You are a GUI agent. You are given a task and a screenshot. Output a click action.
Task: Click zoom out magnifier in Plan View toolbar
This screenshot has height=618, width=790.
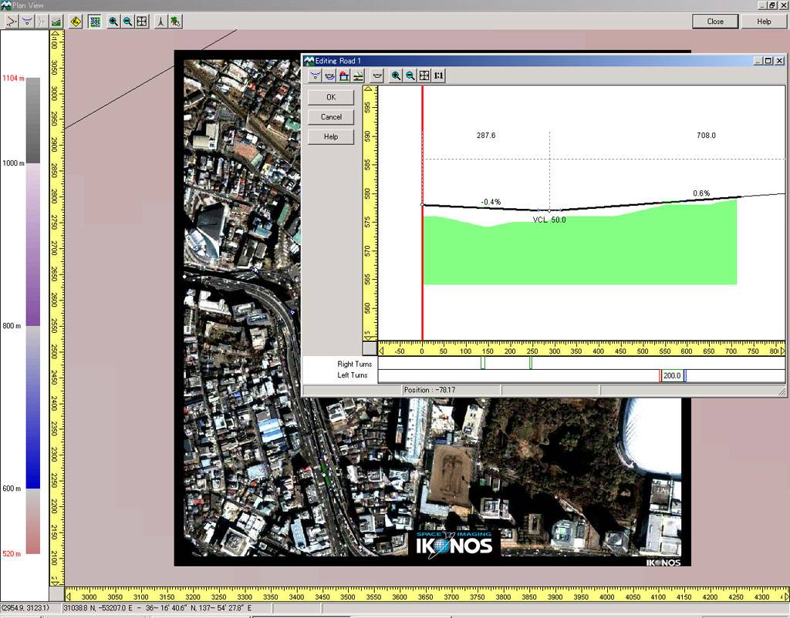[x=127, y=22]
